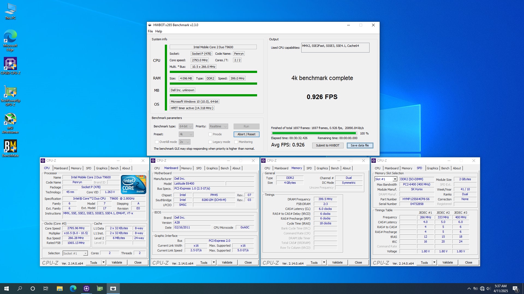524x294 pixels.
Task: Switch to Bench tab in first CPU-Z window
Action: (115, 168)
